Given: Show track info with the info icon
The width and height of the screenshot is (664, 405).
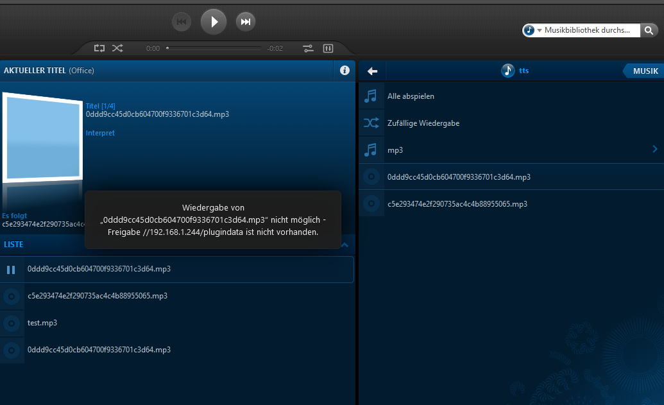Looking at the screenshot, I should 345,71.
